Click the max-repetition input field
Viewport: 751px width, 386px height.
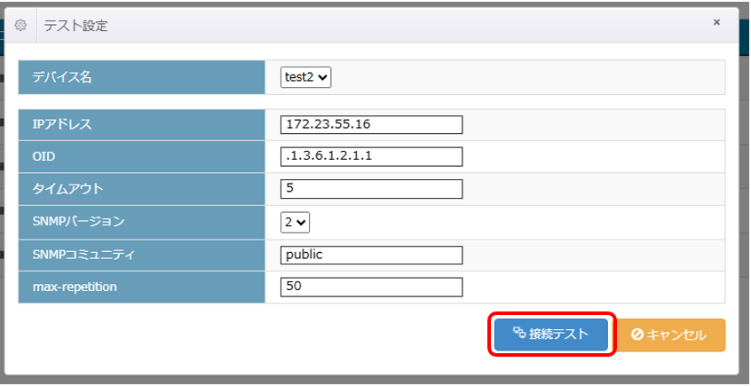point(371,287)
